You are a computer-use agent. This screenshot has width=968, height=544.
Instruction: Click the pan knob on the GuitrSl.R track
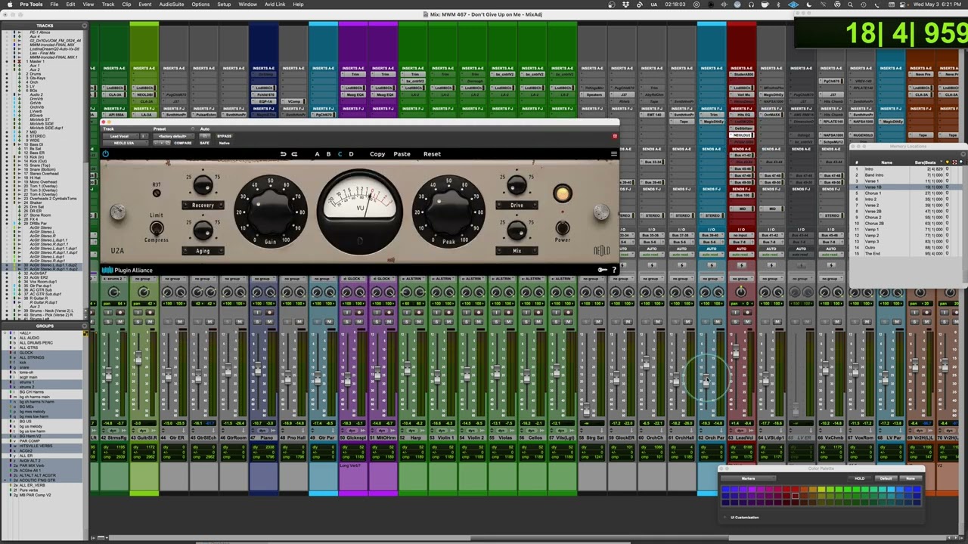coord(144,292)
